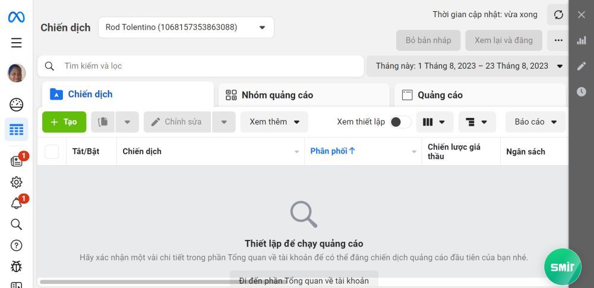
Task: Click the Meta logo icon
Action: click(x=16, y=17)
